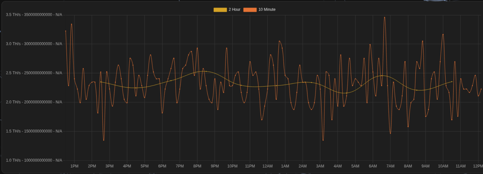The height and width of the screenshot is (174, 483).
Task: Click the 7PM x-axis label
Action: (x=180, y=166)
